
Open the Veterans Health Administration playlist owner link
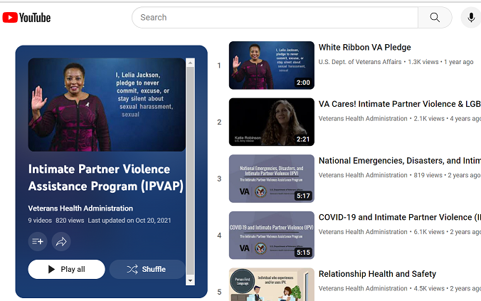tap(80, 208)
